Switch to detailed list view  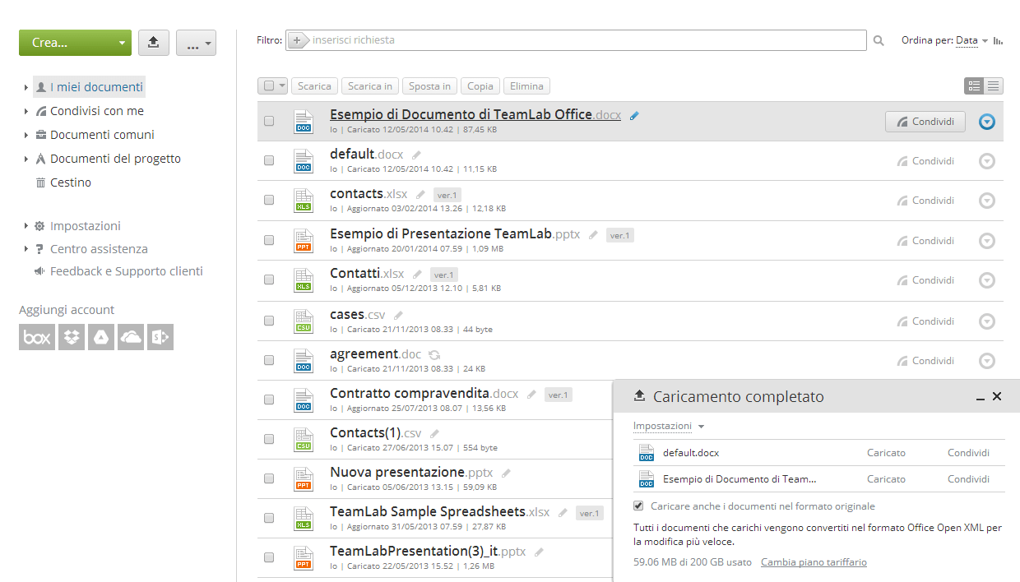(x=974, y=85)
